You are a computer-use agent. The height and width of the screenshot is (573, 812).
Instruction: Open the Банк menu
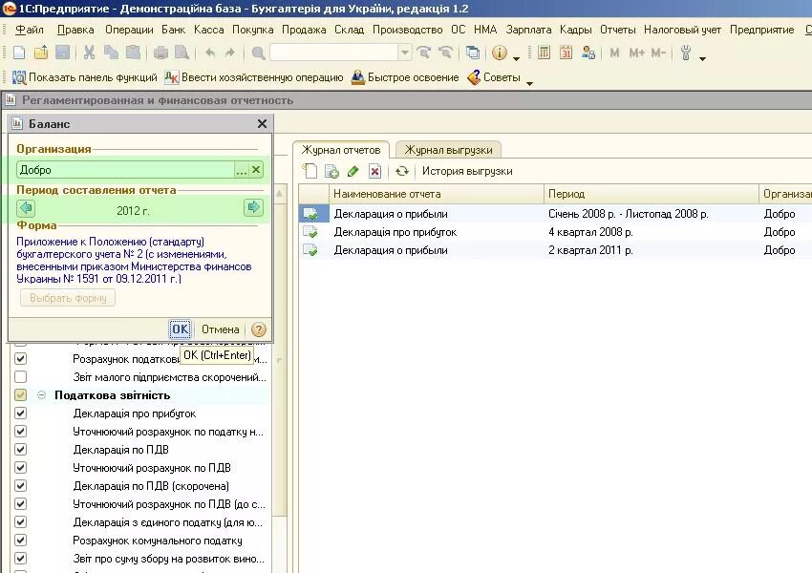[173, 30]
